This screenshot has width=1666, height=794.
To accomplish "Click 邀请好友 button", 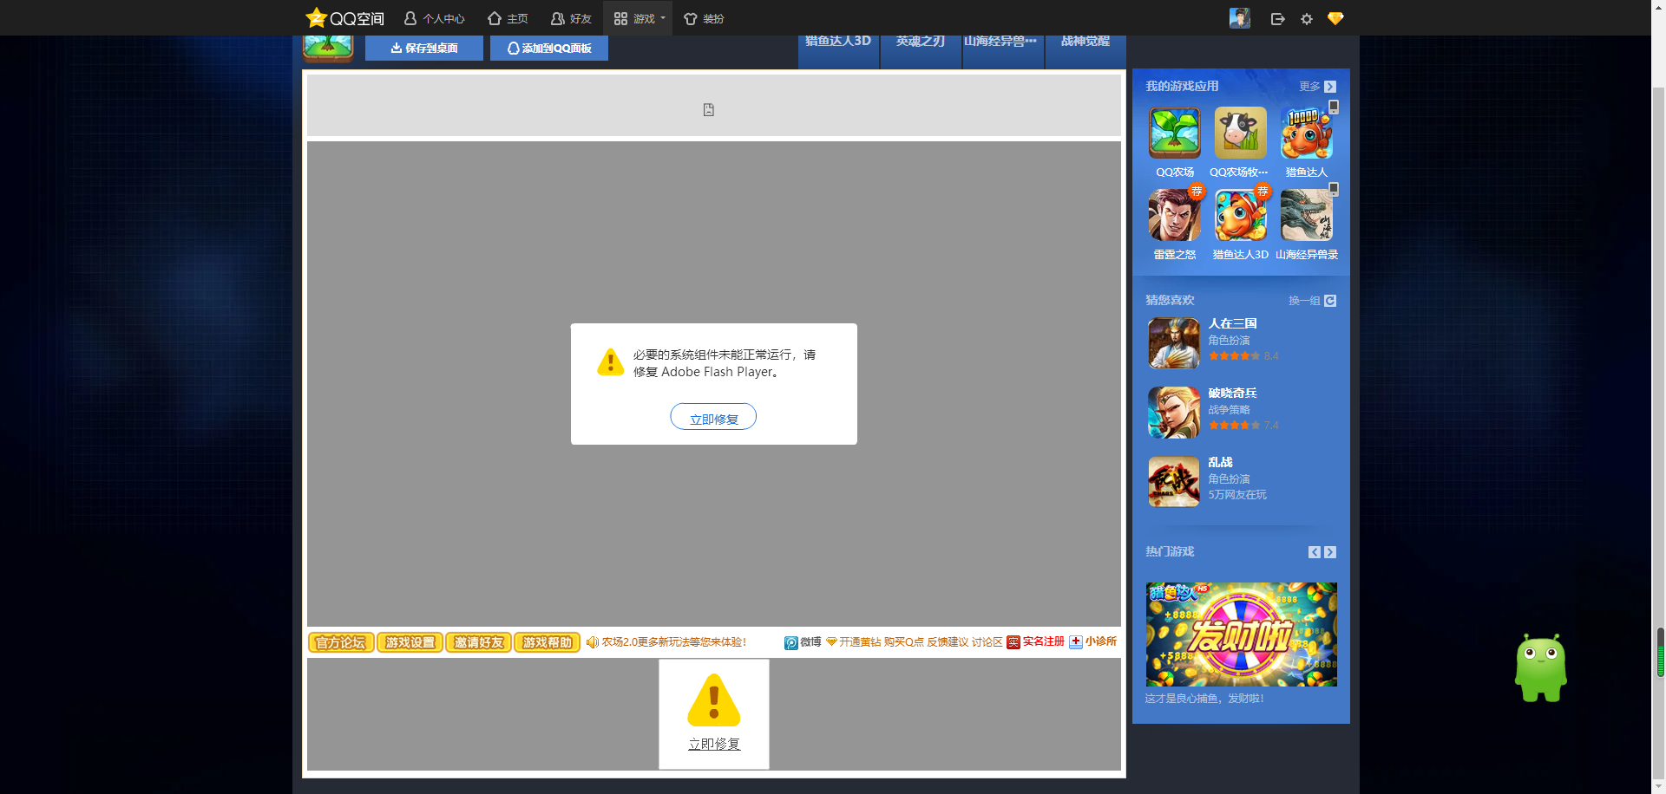I will 479,642.
